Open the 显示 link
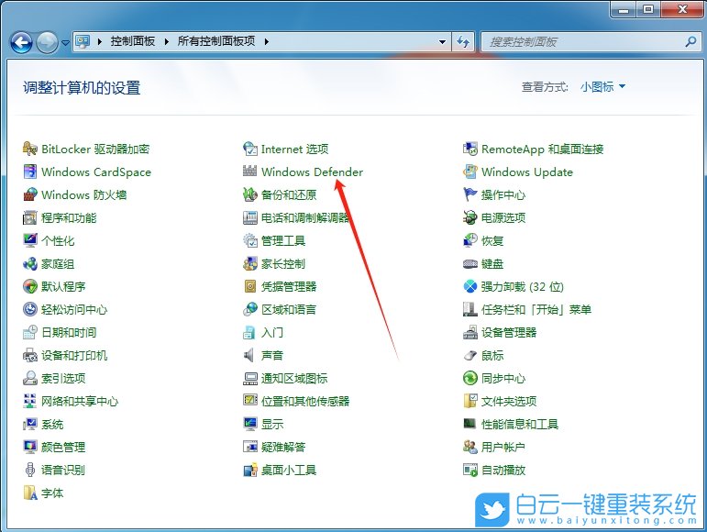707x532 pixels. (272, 424)
